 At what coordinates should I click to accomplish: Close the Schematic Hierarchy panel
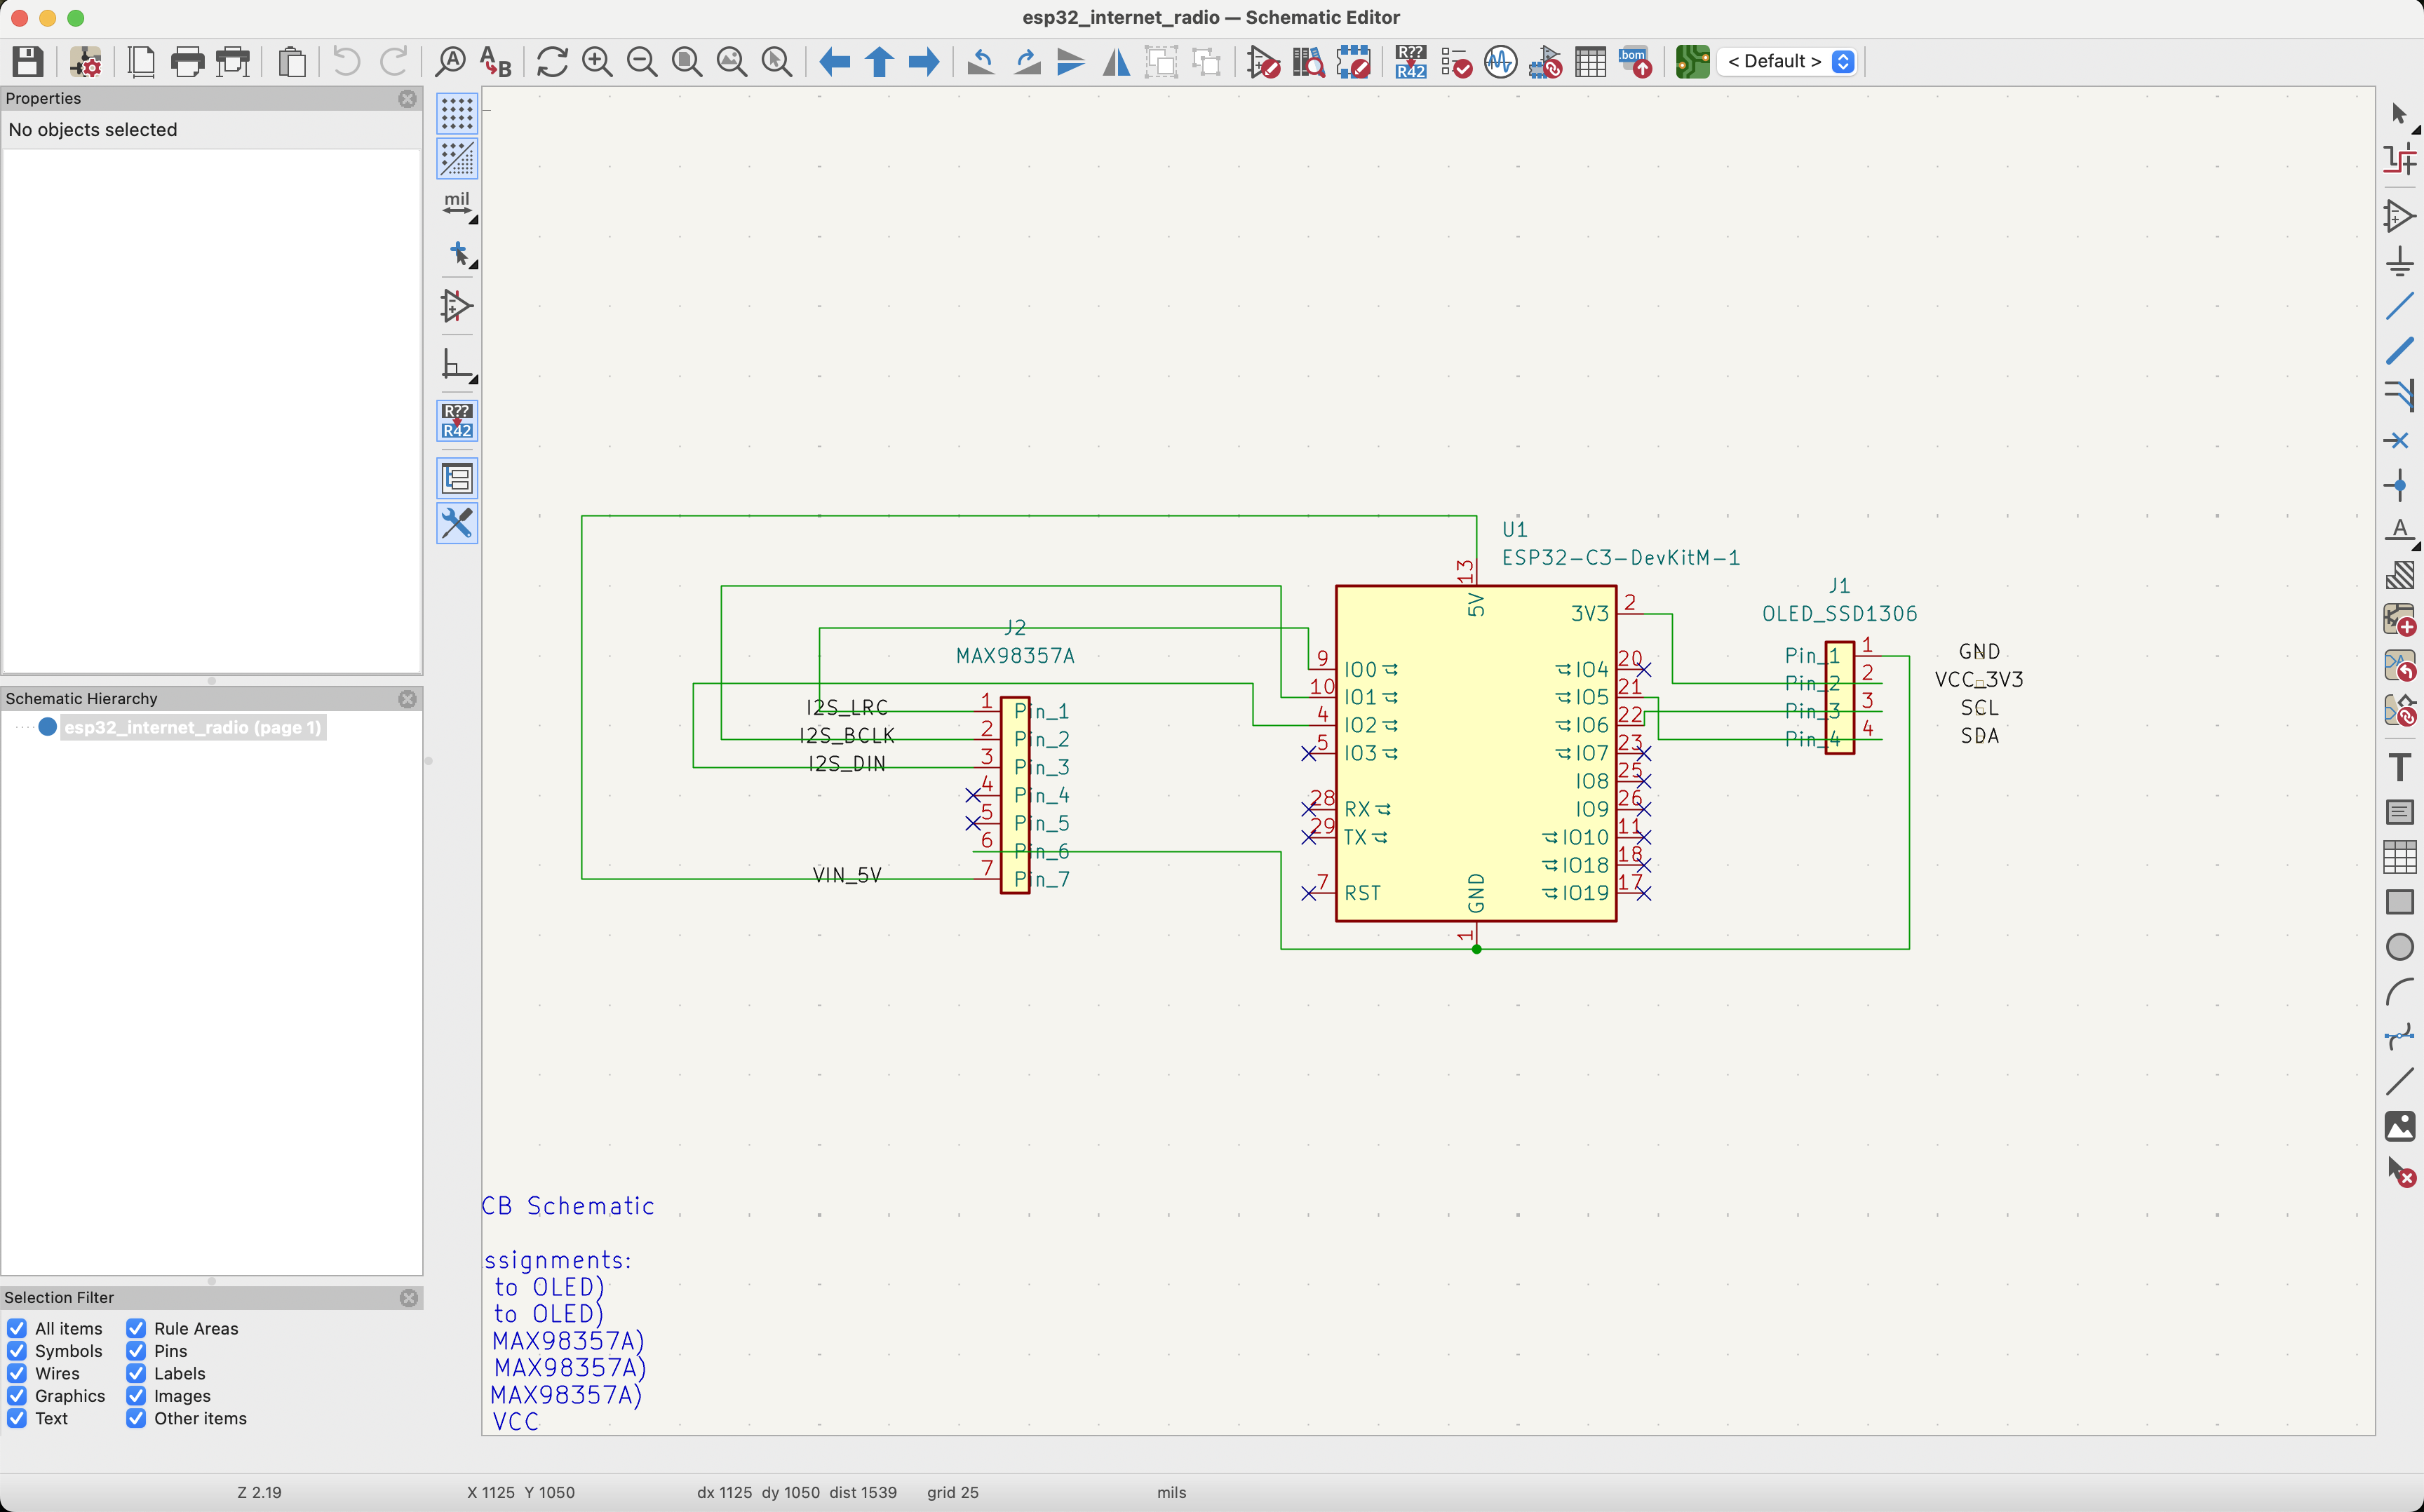[x=407, y=698]
